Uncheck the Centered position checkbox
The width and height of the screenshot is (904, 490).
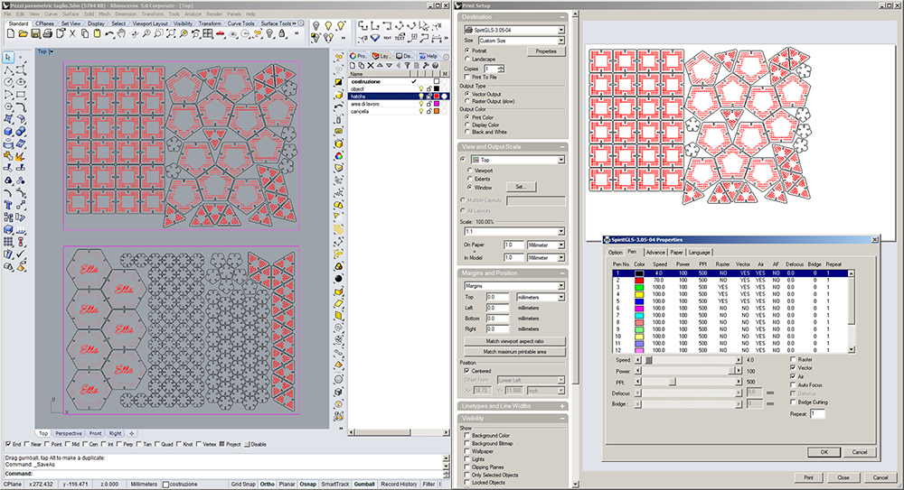(466, 370)
